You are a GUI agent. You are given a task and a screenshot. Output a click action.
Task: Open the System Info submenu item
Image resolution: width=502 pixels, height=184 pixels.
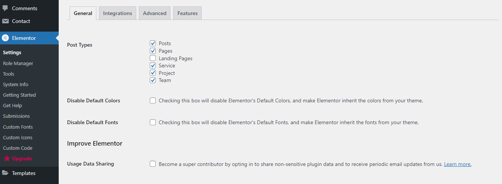pos(15,84)
